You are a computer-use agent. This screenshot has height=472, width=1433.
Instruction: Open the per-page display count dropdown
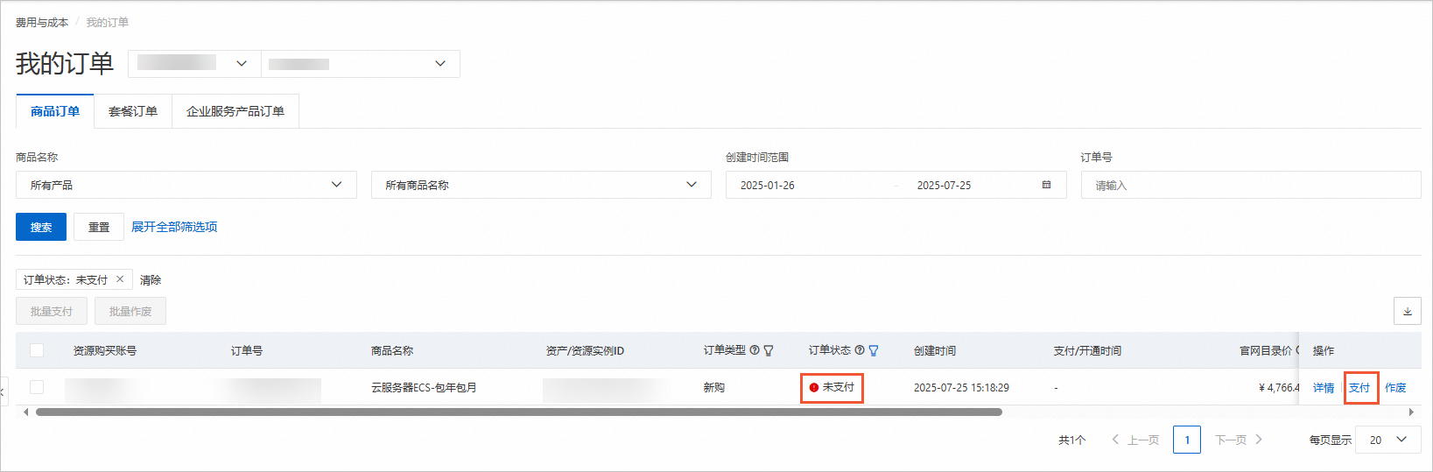click(1388, 440)
